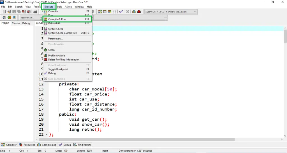Switch to the Classes side tab
The width and height of the screenshot is (287, 153).
coord(16,23)
